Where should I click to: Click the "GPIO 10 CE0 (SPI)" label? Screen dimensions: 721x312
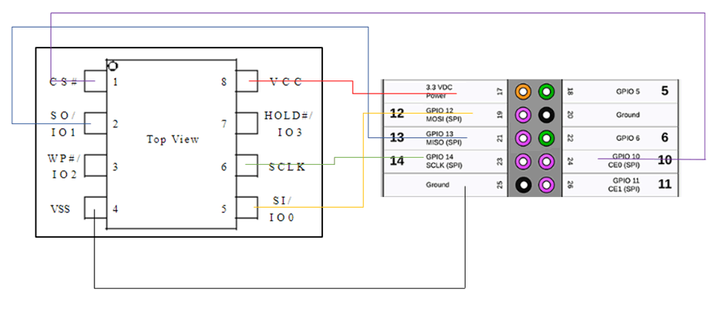click(x=626, y=160)
